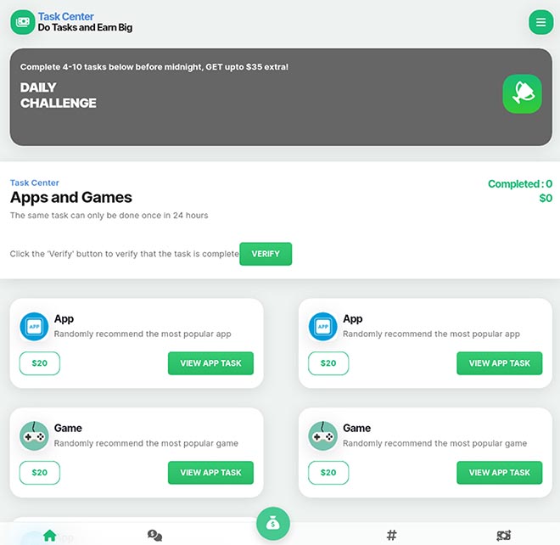Click the $20 badge on left App card

40,363
